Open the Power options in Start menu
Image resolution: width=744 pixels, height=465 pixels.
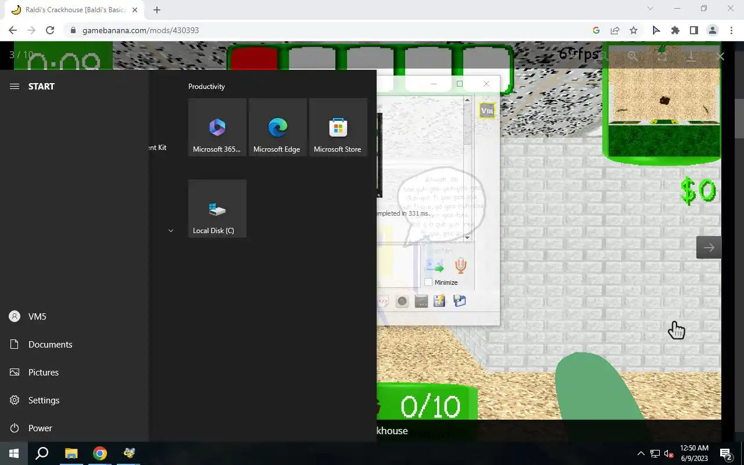pyautogui.click(x=74, y=428)
